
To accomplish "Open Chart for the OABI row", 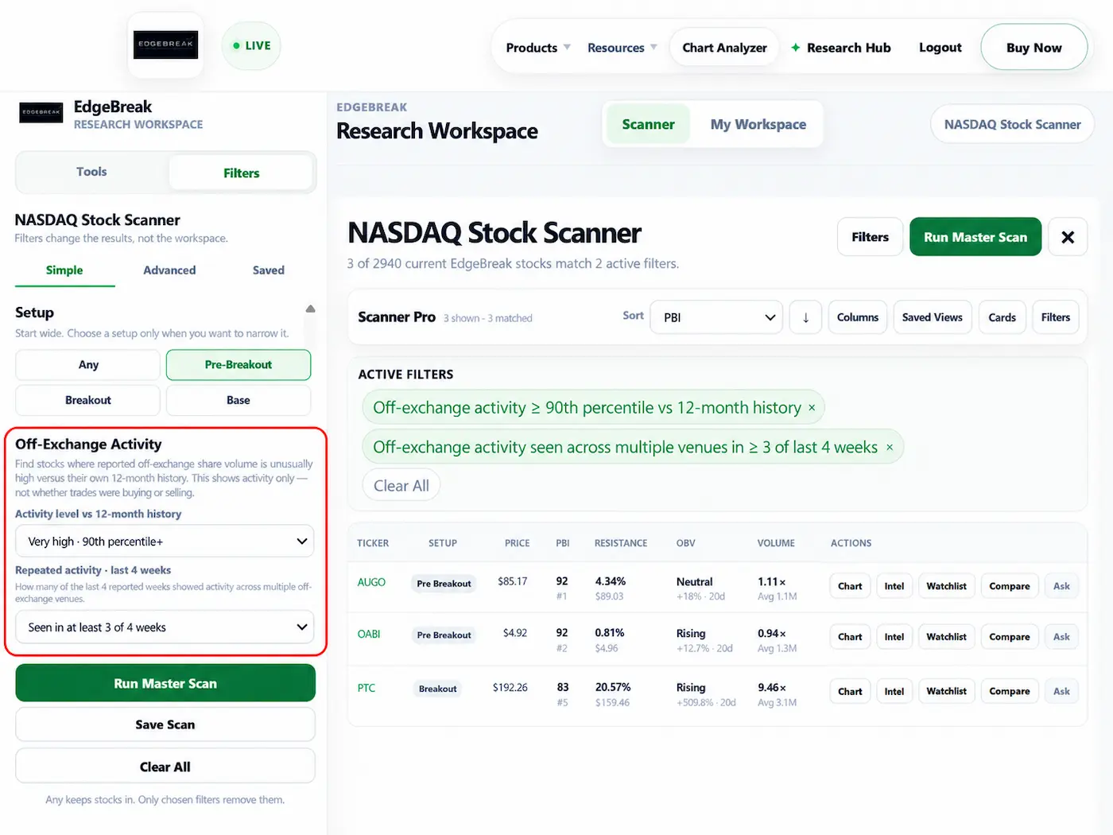I will click(x=850, y=637).
